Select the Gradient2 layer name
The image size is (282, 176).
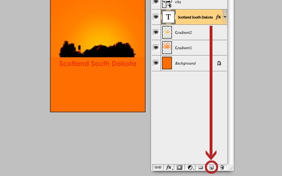click(183, 32)
